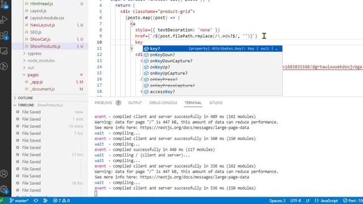Click the Cloudinary URL text on line 14

click(x=323, y=67)
